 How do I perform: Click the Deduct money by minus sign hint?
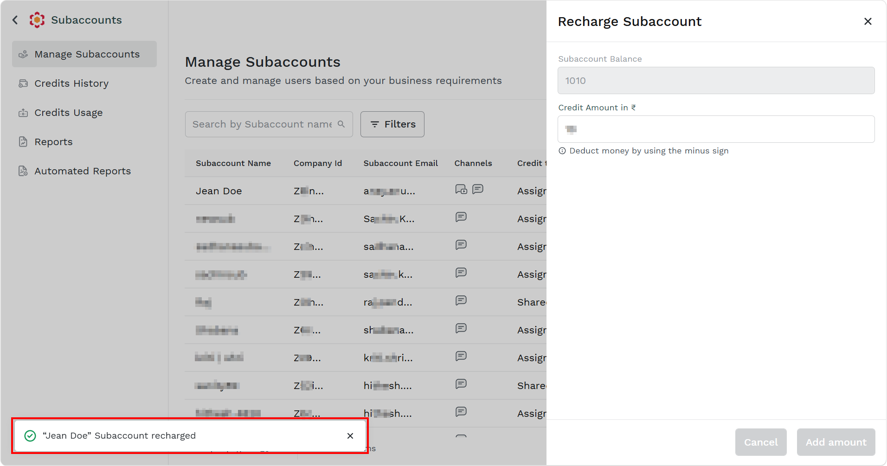pyautogui.click(x=649, y=151)
